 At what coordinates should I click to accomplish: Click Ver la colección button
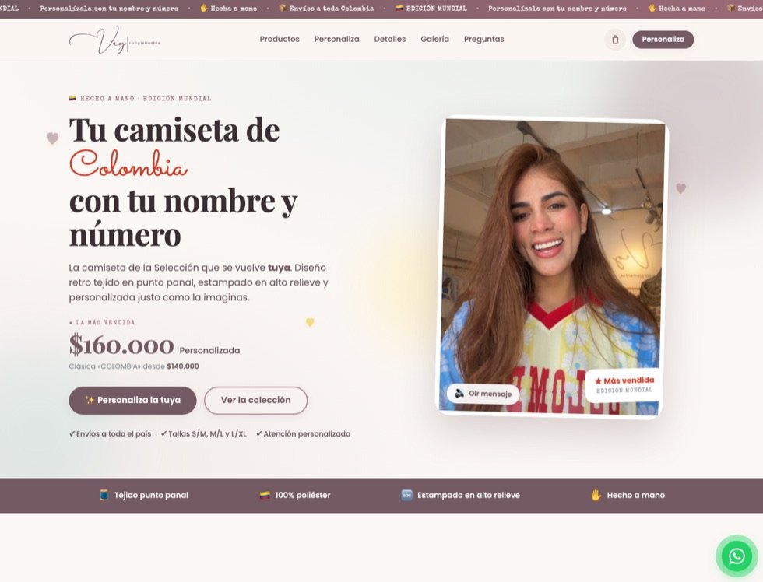coord(255,400)
